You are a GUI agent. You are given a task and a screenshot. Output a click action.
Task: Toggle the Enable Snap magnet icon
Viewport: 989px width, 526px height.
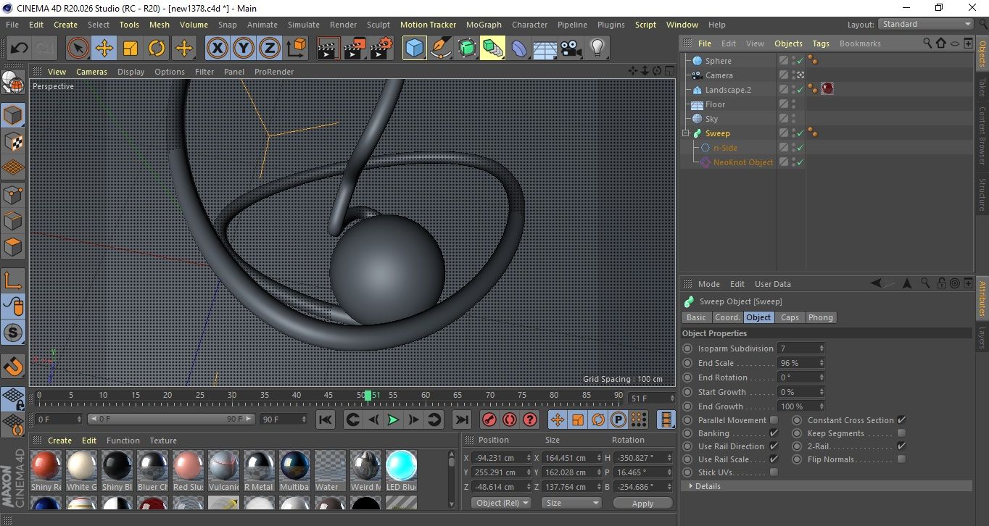(13, 367)
